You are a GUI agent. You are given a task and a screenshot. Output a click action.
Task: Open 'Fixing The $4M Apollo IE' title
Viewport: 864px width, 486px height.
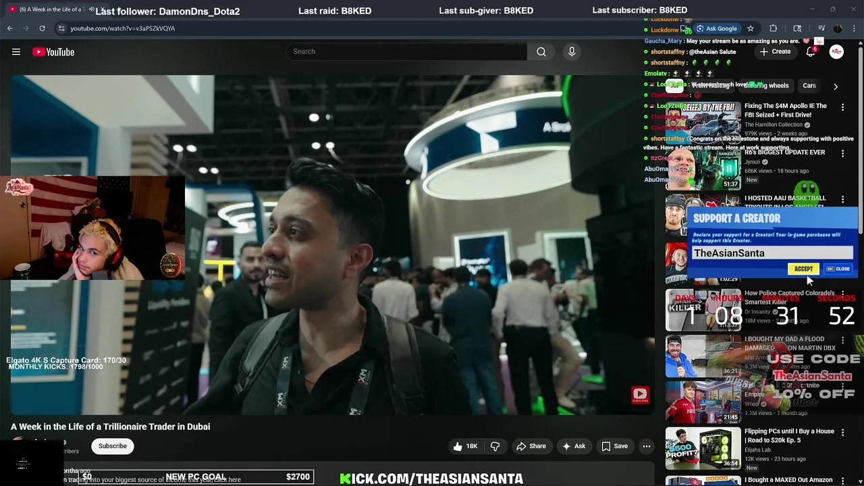[x=786, y=111]
